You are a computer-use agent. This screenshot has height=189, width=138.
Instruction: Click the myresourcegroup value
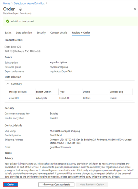pos(59,67)
